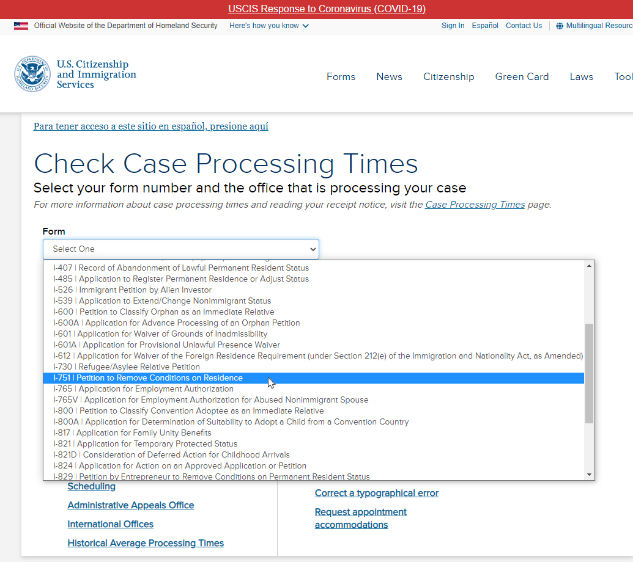
Task: Open Historical Average Processing Times link
Action: pyautogui.click(x=146, y=543)
